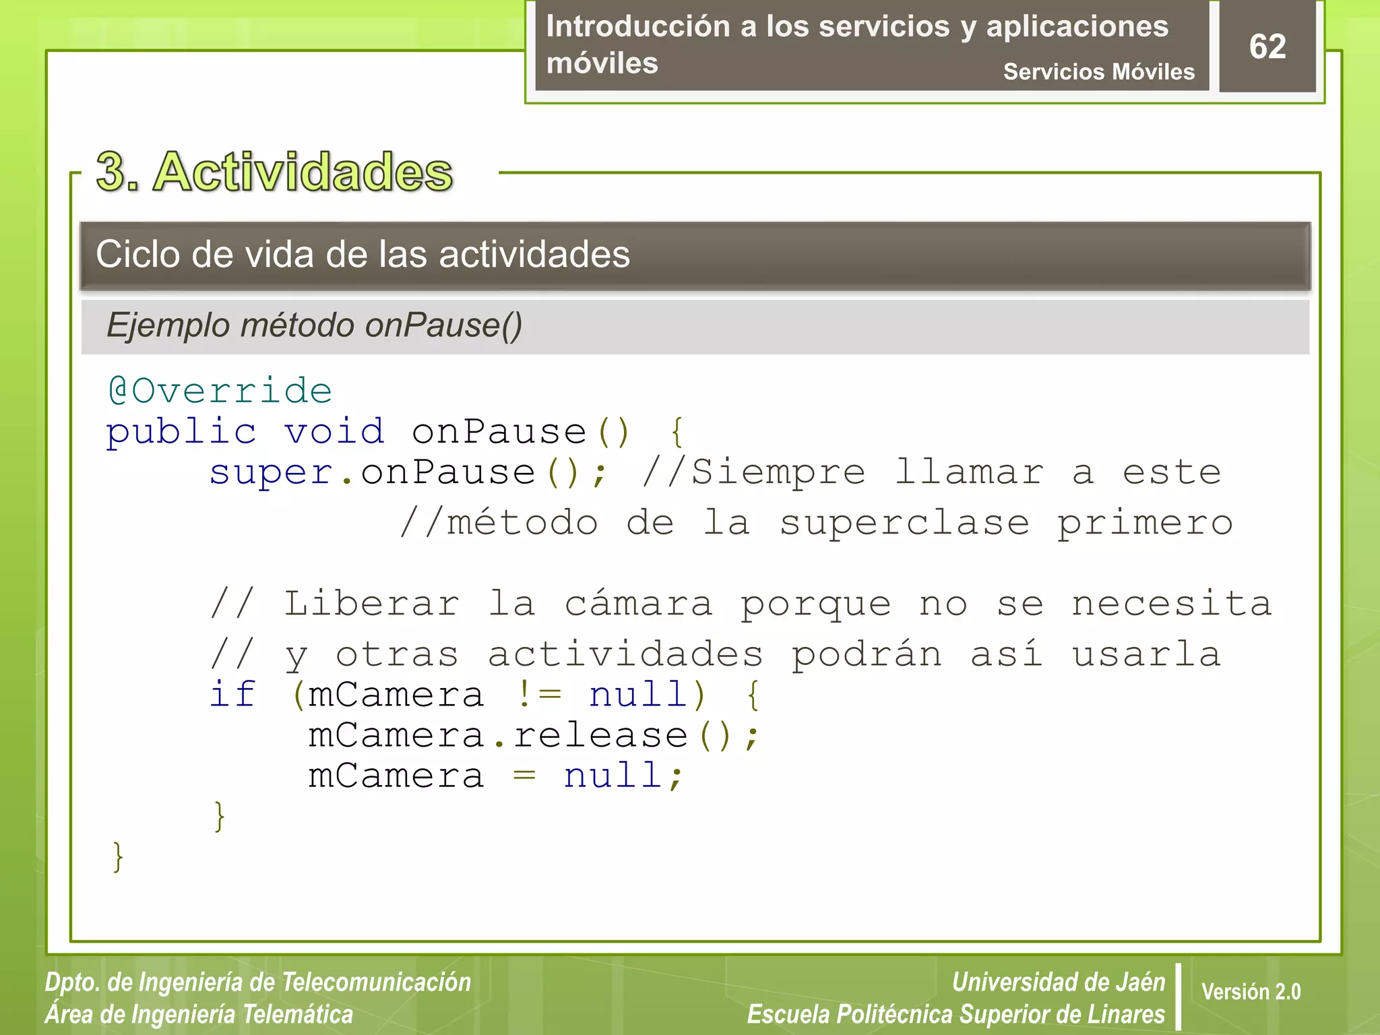This screenshot has height=1035, width=1380.
Task: Click the 'mCamera.release();' line
Action: [534, 735]
